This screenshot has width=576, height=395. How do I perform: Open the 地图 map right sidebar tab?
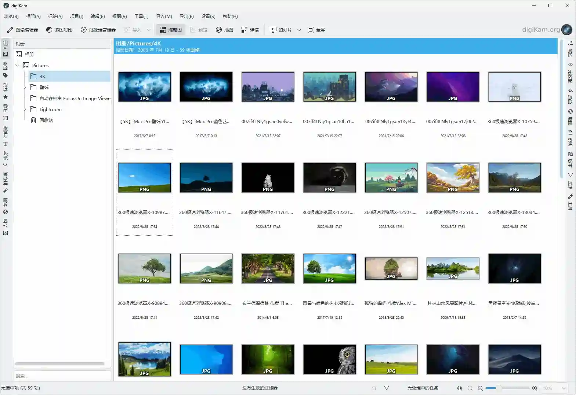pos(570,117)
